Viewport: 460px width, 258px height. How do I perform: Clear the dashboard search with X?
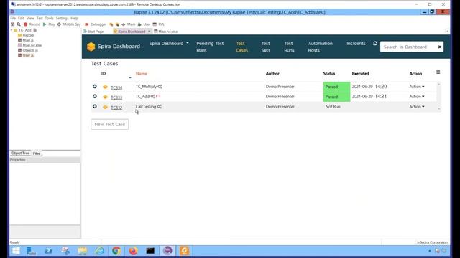(x=440, y=47)
